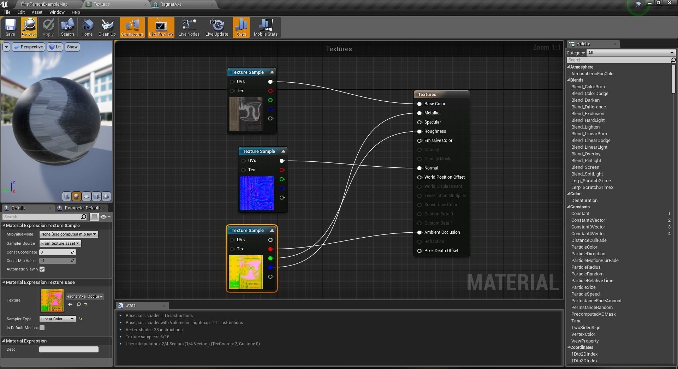Select Desaturation in the Palette list
This screenshot has width=678, height=369.
pyautogui.click(x=584, y=200)
